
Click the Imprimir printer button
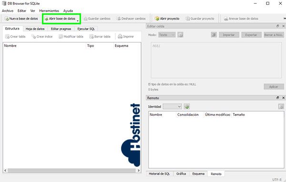[126, 37]
